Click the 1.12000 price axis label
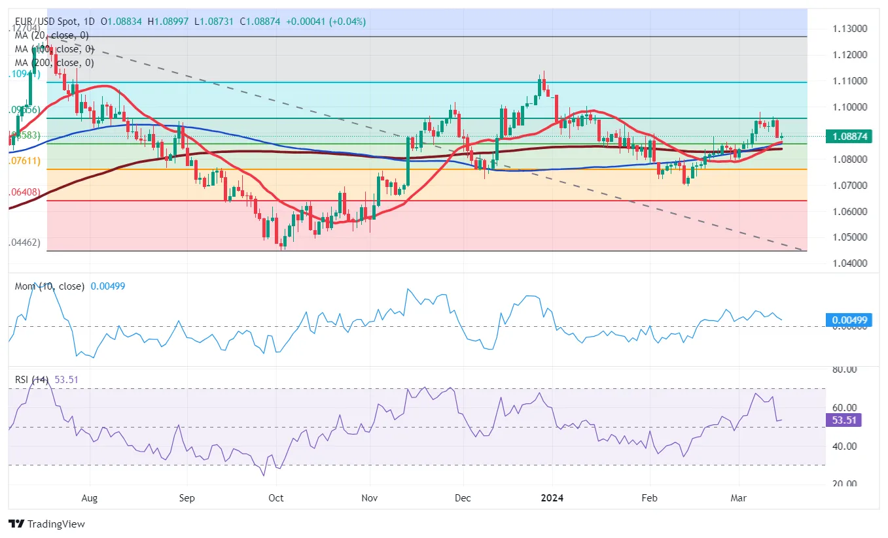Screen dimensions: 888x538 click(850, 55)
